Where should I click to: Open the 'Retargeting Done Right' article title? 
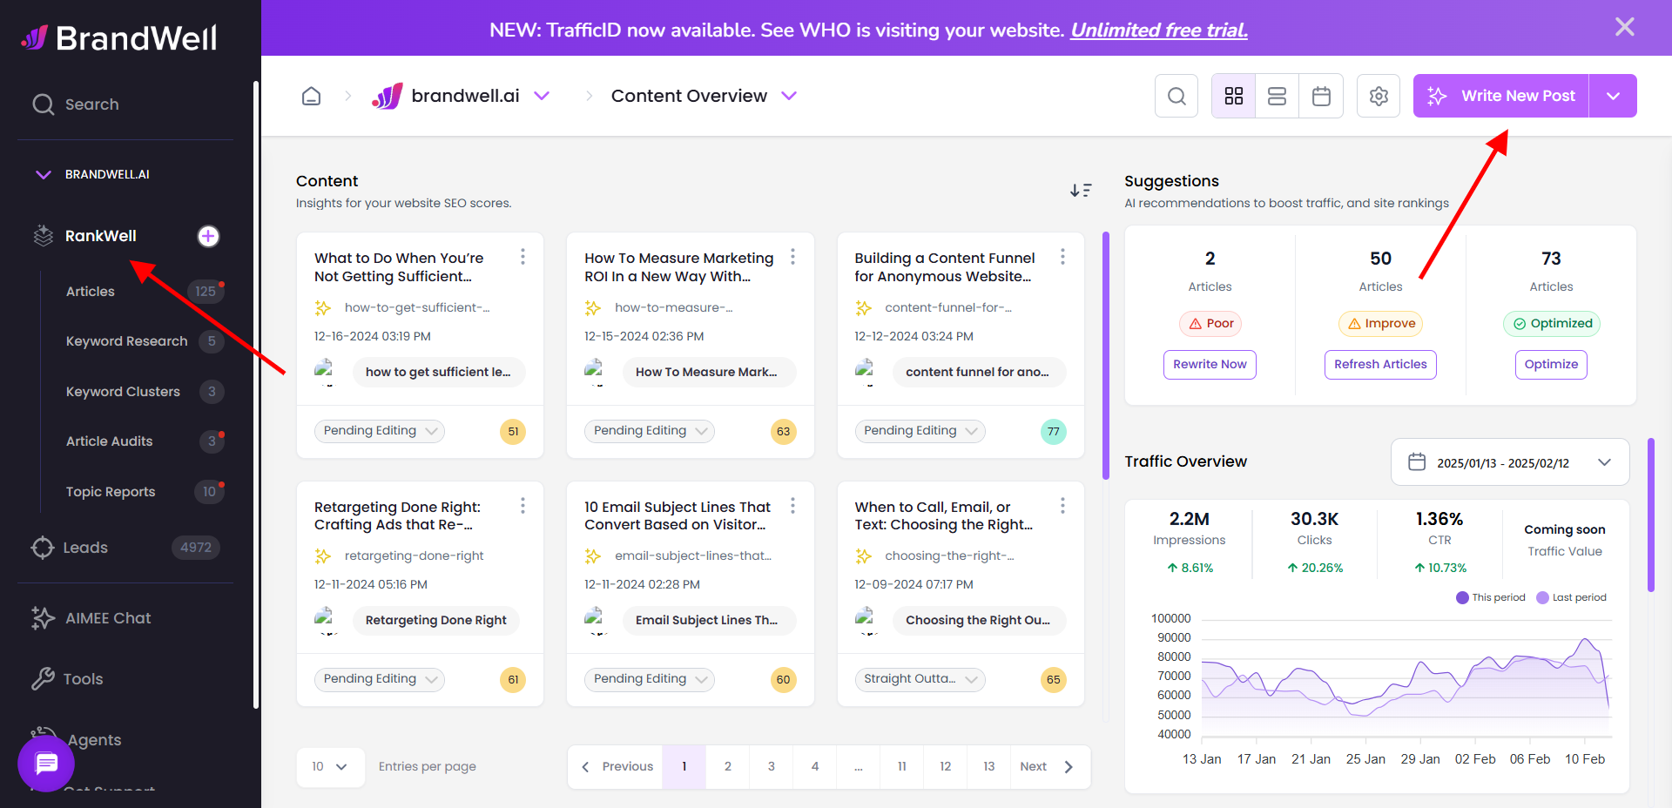(x=397, y=515)
